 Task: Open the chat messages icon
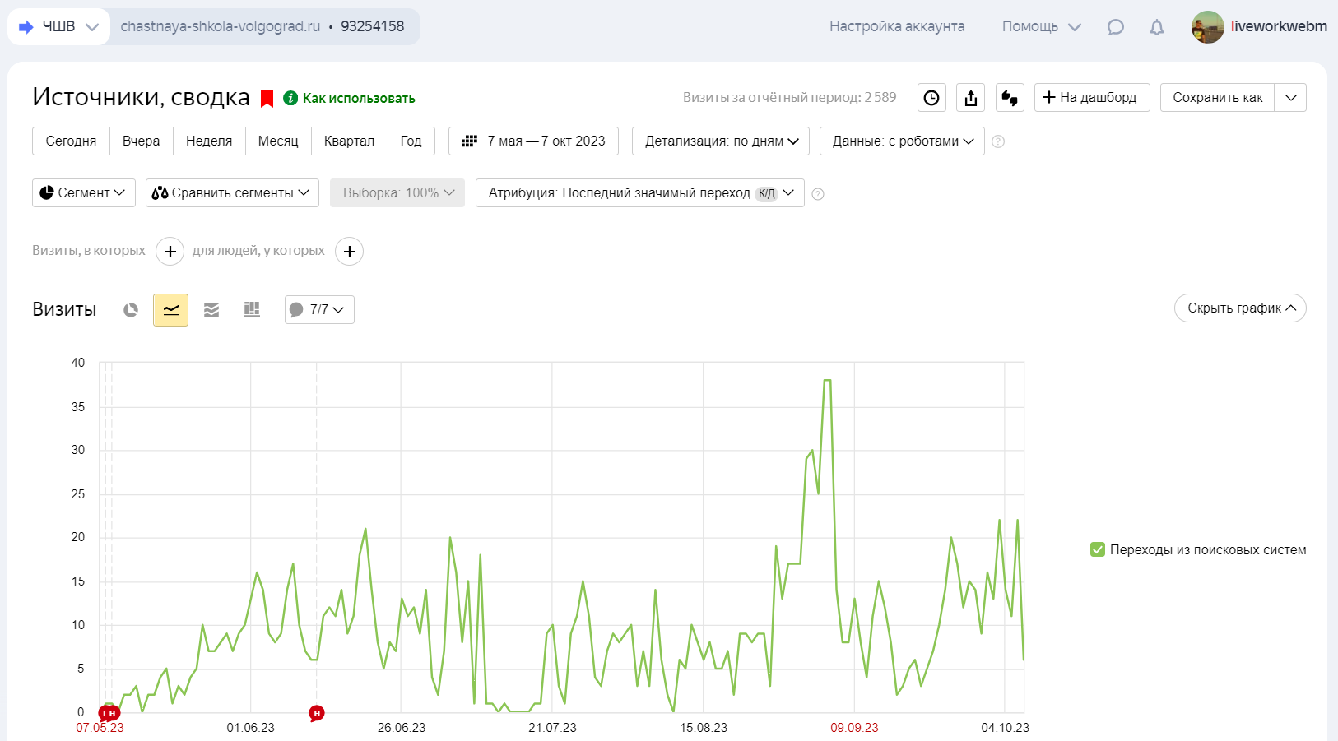[x=1115, y=27]
